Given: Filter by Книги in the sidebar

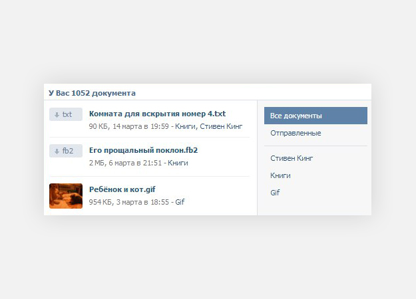Looking at the screenshot, I should [280, 176].
